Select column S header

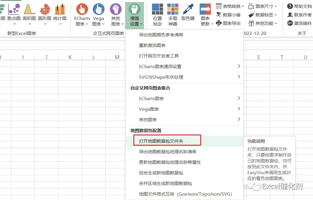click(258, 57)
